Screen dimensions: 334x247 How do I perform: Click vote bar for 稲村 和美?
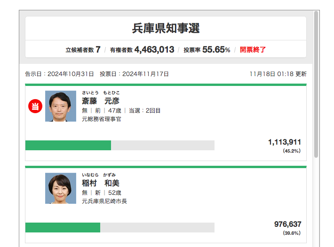(119, 227)
